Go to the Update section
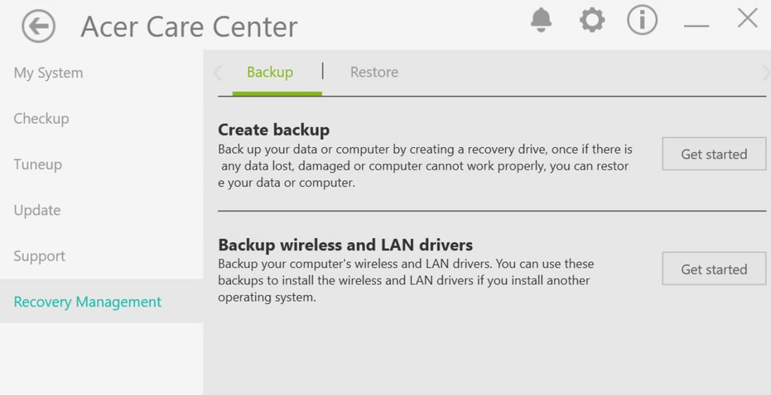The height and width of the screenshot is (395, 771). pyautogui.click(x=37, y=210)
